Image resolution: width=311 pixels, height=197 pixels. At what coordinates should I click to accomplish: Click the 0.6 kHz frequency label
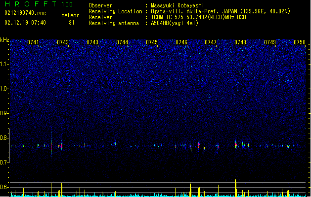[x=4, y=187]
